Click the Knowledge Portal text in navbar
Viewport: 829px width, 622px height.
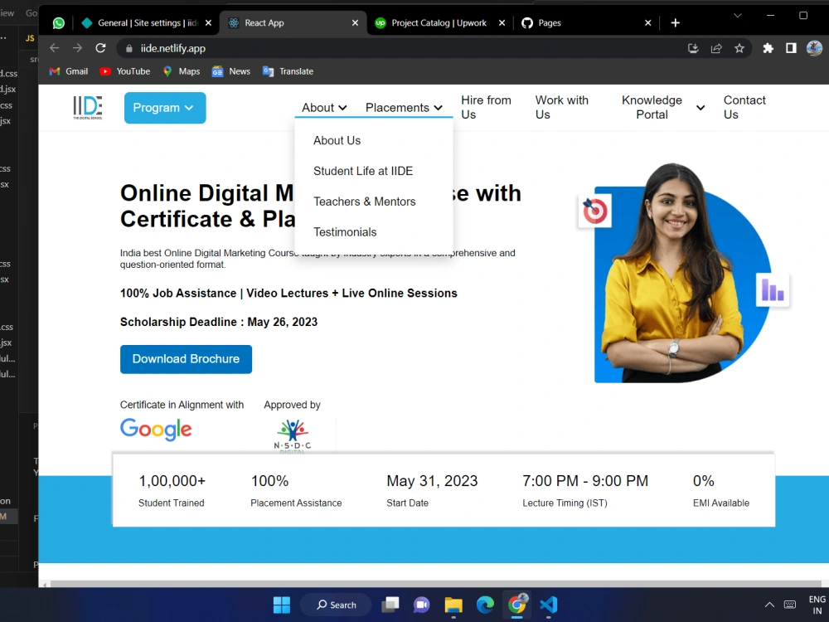coord(652,107)
